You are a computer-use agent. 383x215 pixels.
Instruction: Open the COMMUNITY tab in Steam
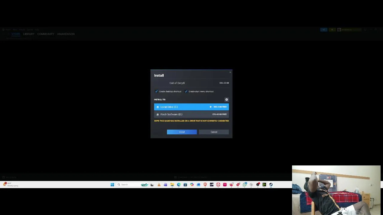[46, 34]
